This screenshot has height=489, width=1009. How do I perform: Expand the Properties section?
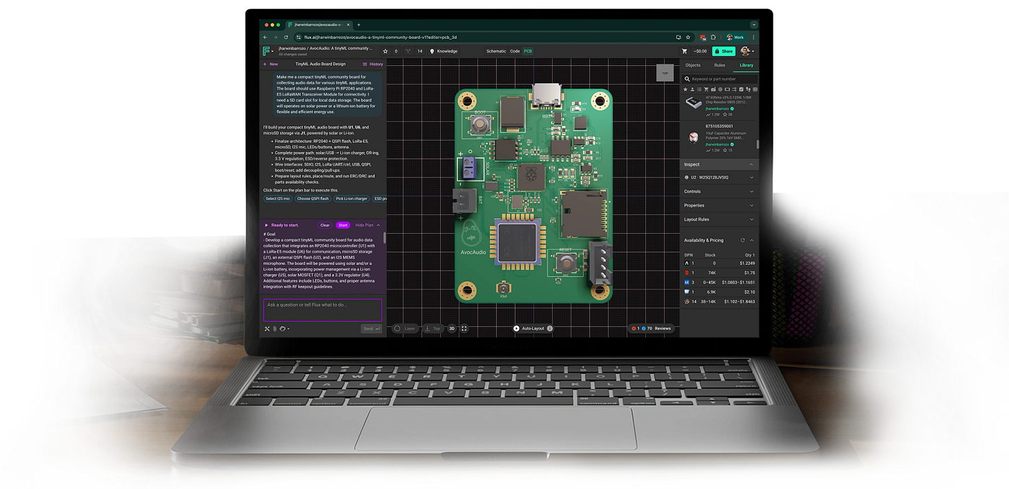pyautogui.click(x=719, y=205)
